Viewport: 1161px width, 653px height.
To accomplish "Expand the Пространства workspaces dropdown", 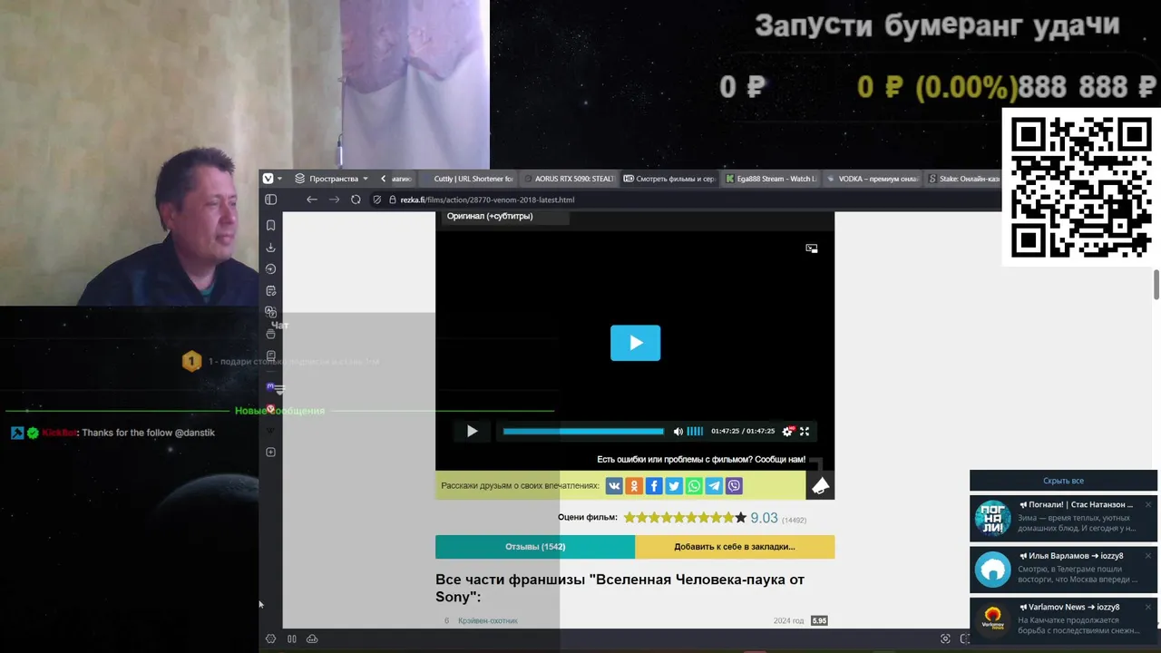I will [331, 179].
